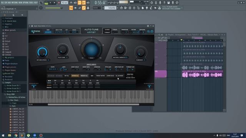Open the Auto-Tune plugin settings gear icon
Screen dimensions: 246x138
(x=32, y=26)
